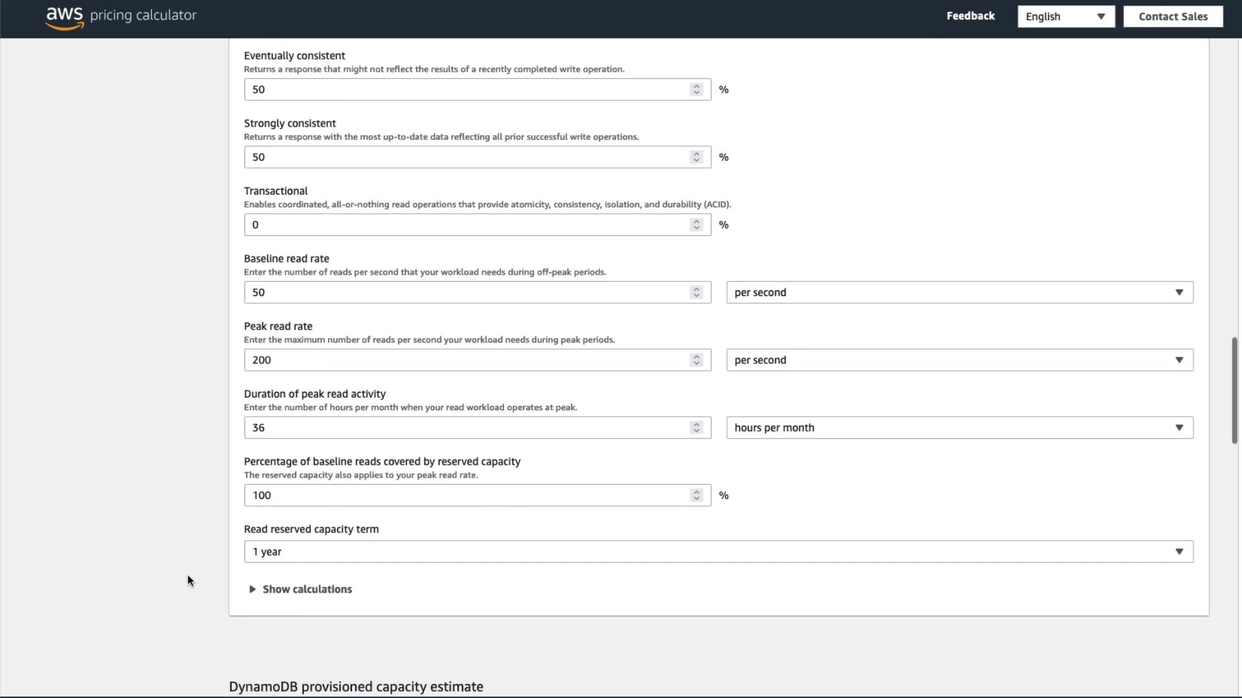Viewport: 1242px width, 698px height.
Task: Open Baseline read rate unit dropdown
Action: (959, 293)
